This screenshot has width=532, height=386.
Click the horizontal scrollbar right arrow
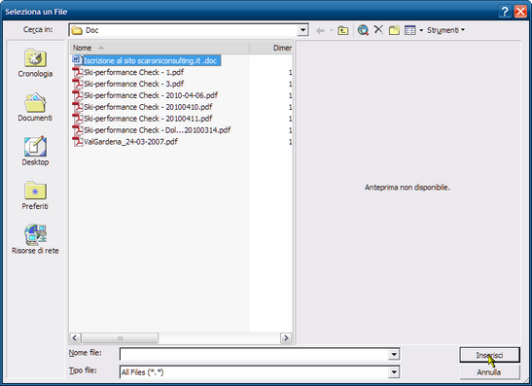[286, 337]
